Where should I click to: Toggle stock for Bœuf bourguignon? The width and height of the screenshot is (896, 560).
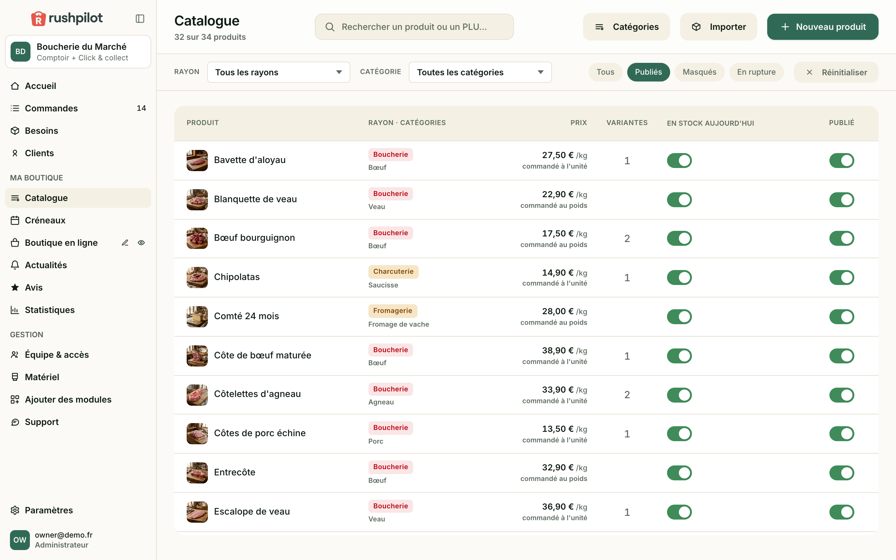[679, 238]
